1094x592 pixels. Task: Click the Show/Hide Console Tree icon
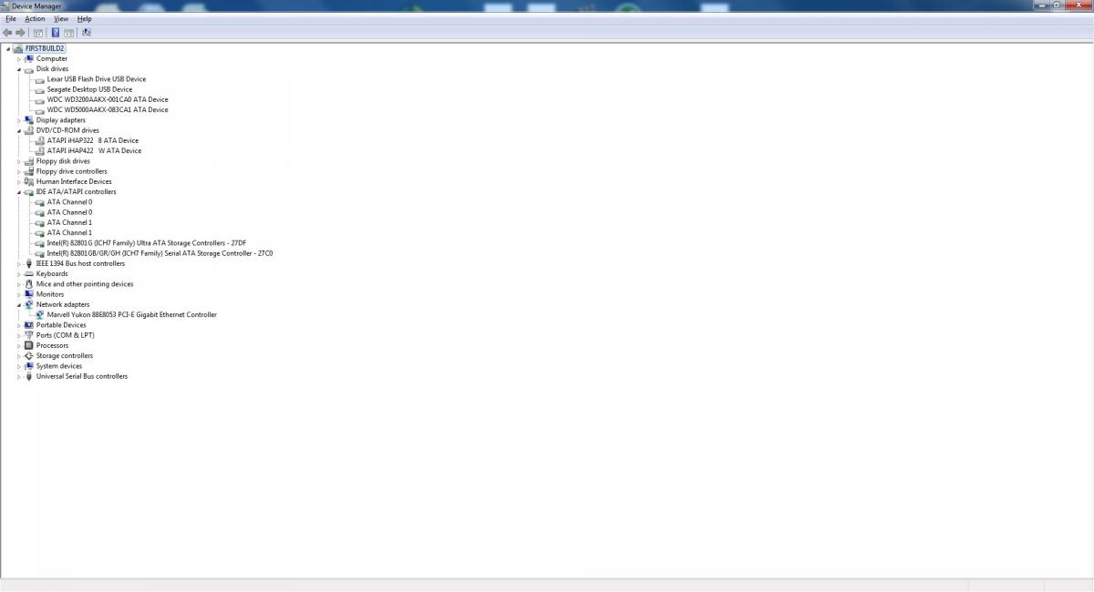38,33
